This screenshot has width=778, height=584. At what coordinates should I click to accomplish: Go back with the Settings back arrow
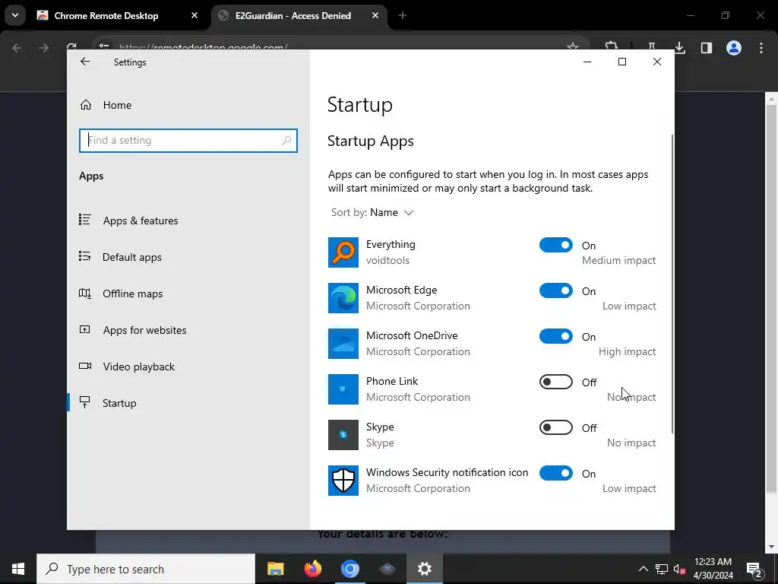point(85,61)
